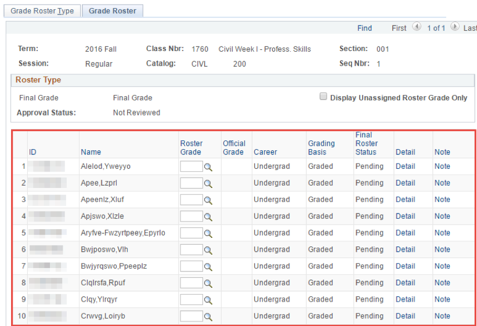Screen dimensions: 477x326
Task: Click the Roster Grade column header
Action: 191,147
